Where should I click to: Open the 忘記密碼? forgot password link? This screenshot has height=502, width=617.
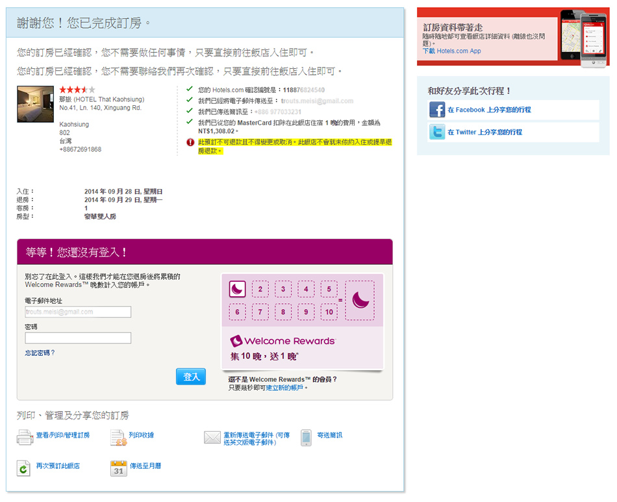tap(40, 353)
